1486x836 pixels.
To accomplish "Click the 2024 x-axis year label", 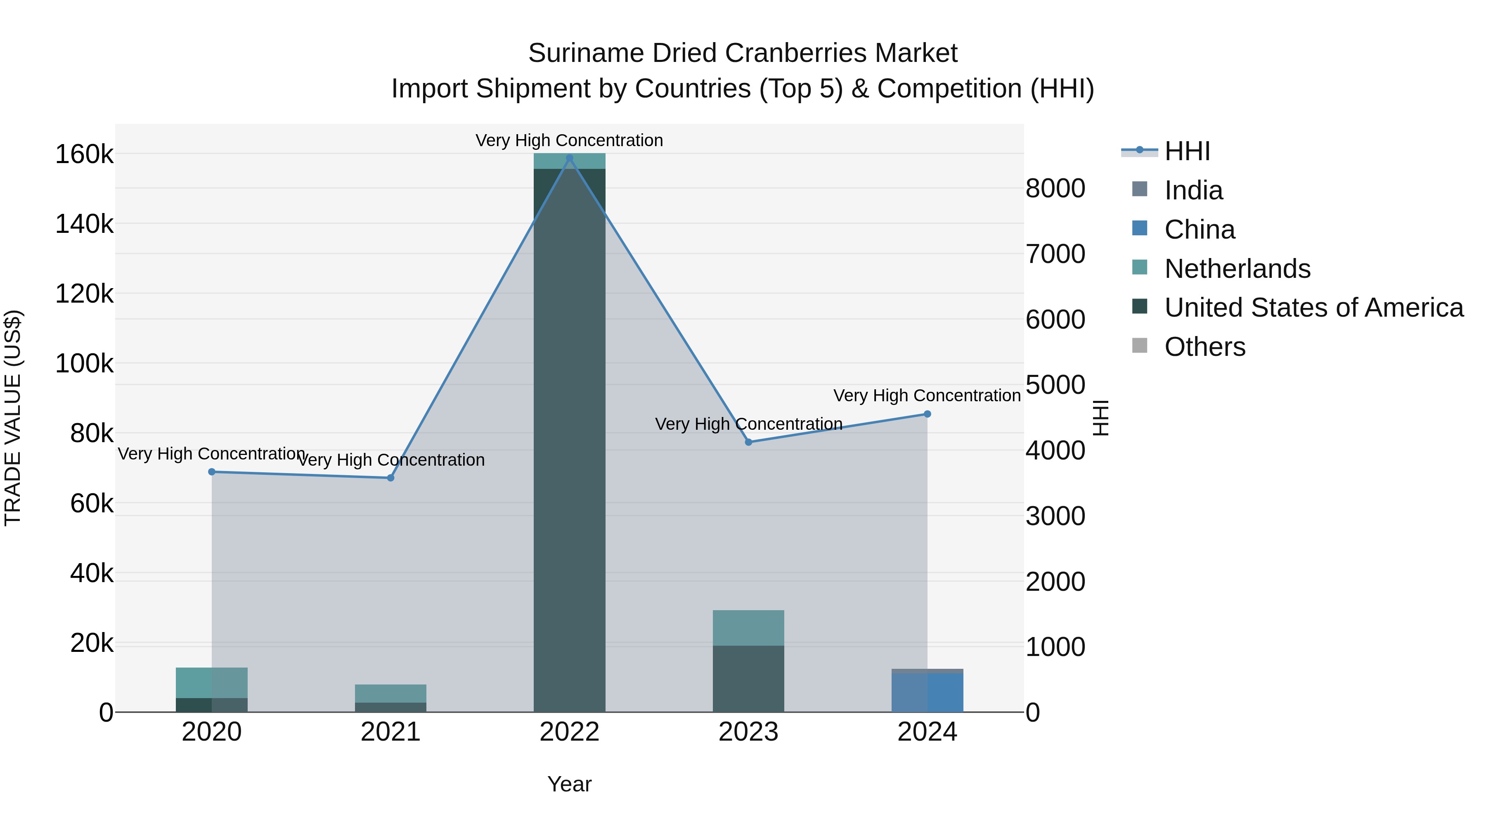I will point(928,732).
